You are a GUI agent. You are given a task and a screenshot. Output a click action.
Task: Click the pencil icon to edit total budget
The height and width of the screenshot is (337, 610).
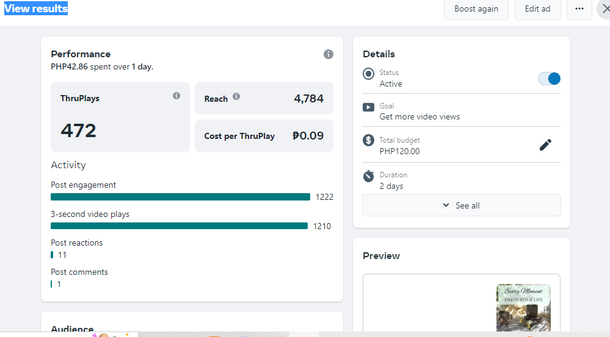545,144
